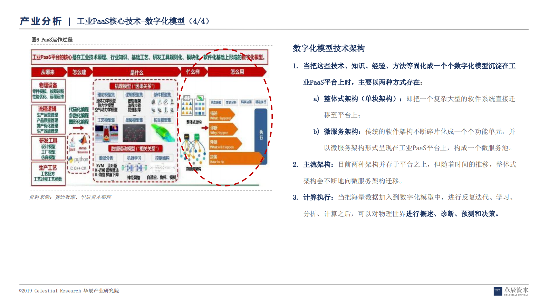Image resolution: width=548 pixels, height=308 pixels.
Task: Click the 实时分析 small label
Action: [x=231, y=102]
